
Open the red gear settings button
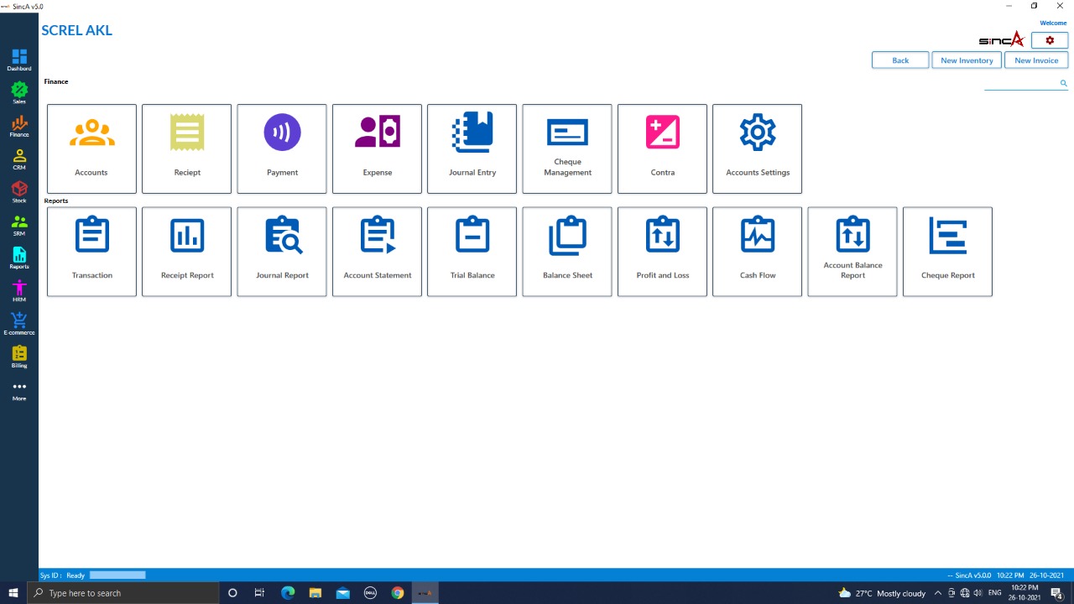1050,40
